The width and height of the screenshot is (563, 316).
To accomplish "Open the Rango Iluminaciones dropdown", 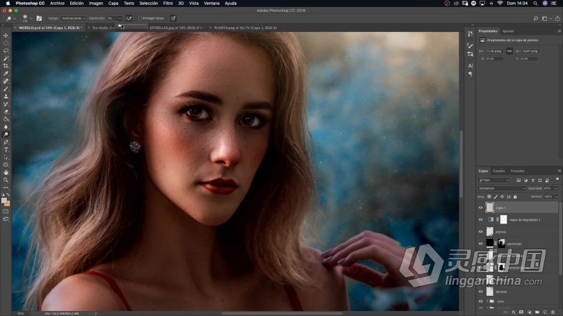I will 73,18.
